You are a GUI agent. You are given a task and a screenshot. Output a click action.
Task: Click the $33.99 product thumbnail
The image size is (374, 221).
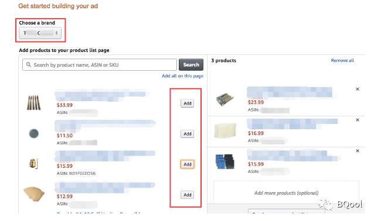(x=33, y=103)
